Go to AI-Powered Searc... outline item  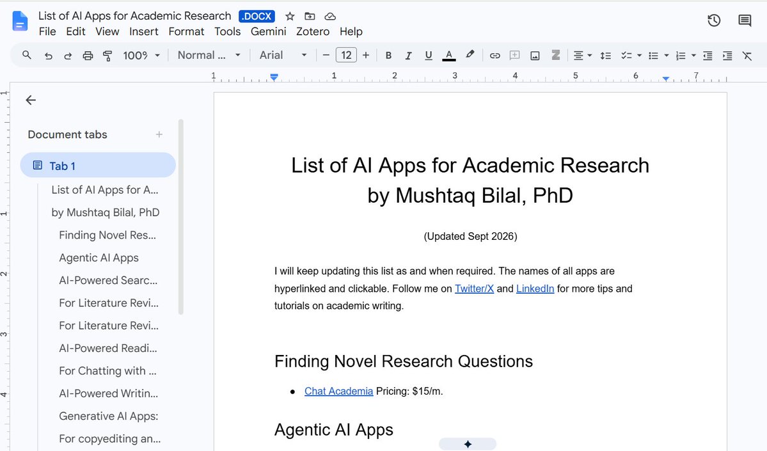108,280
